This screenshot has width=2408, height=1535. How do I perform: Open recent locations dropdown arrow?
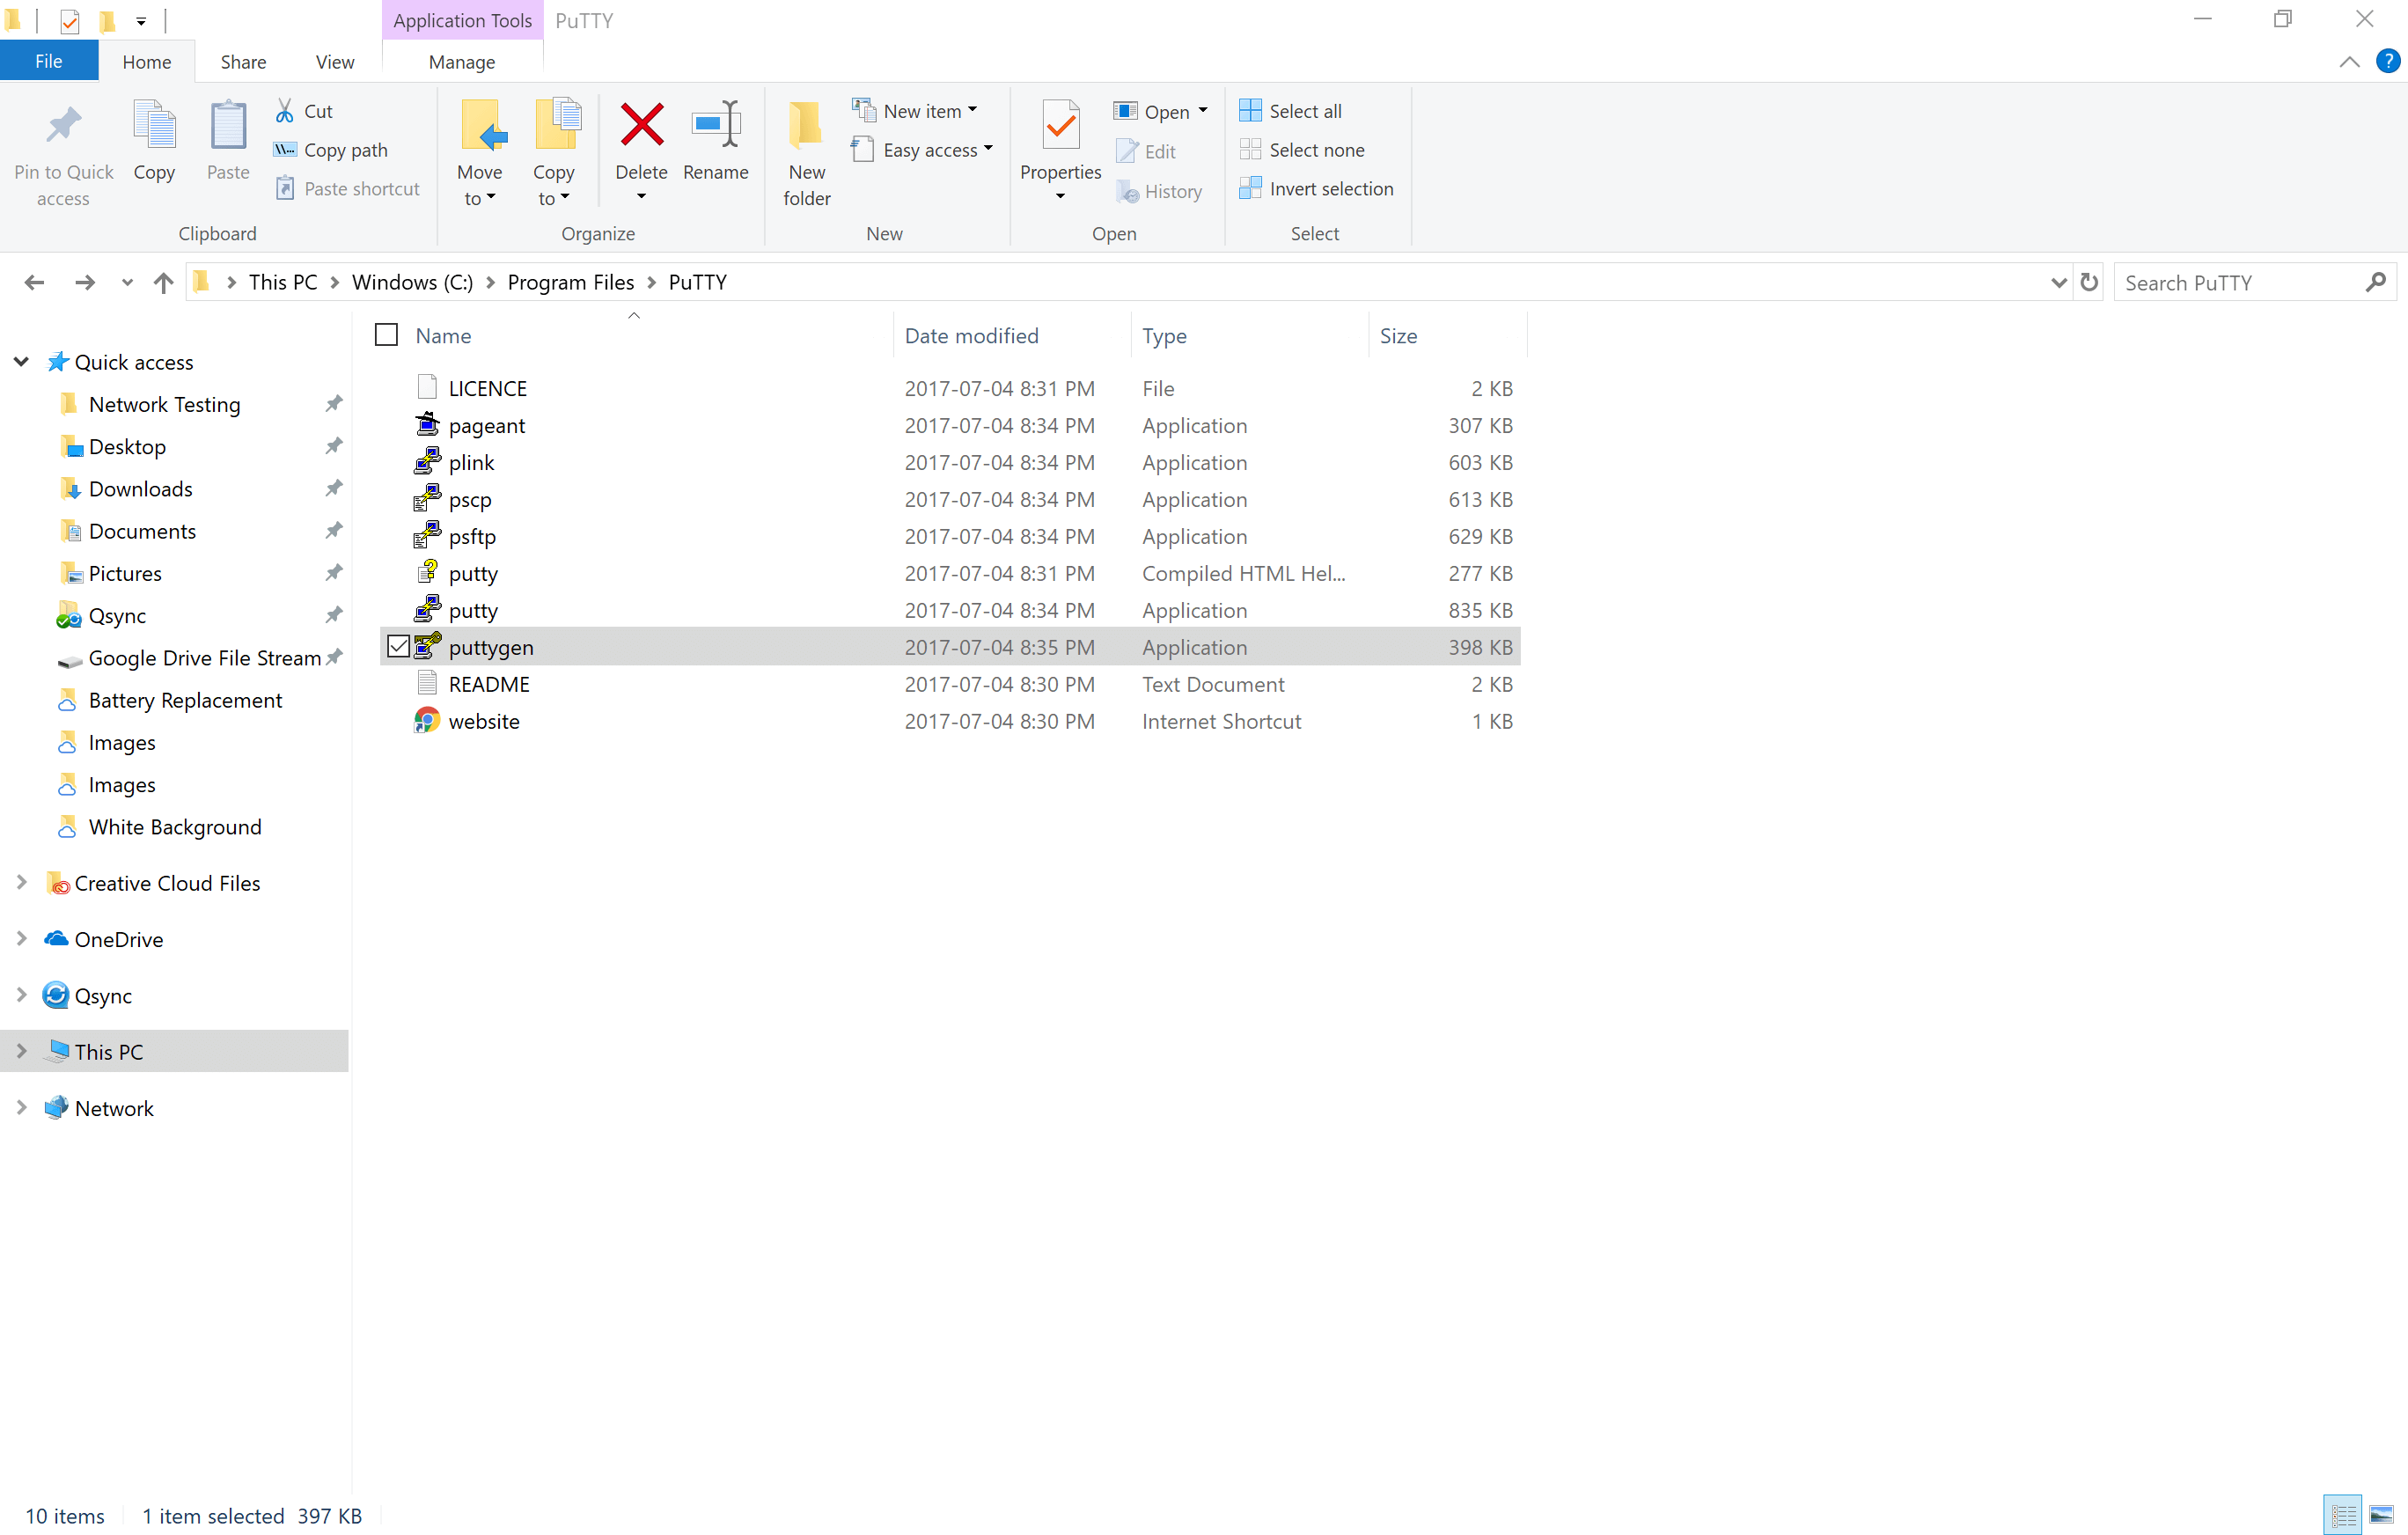click(x=127, y=283)
